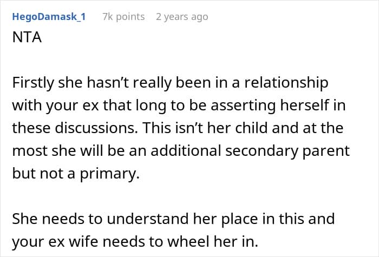Open HegoDamask_1 user profile link
Viewport: 379px width, 257px height.
coord(49,17)
